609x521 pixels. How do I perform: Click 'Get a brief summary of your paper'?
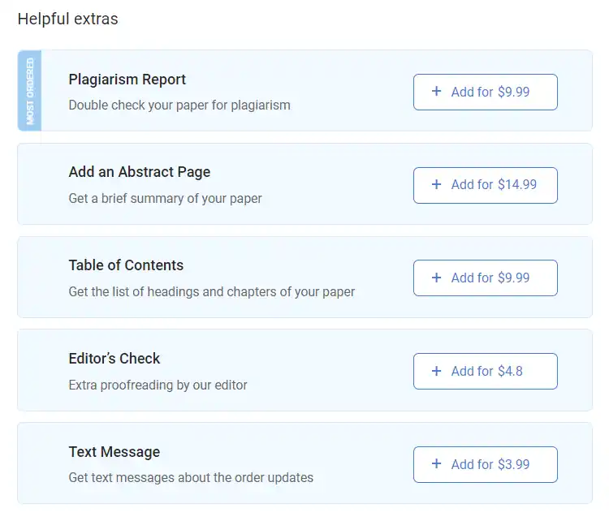point(165,198)
